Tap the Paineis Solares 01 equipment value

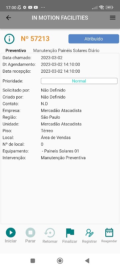60,151
